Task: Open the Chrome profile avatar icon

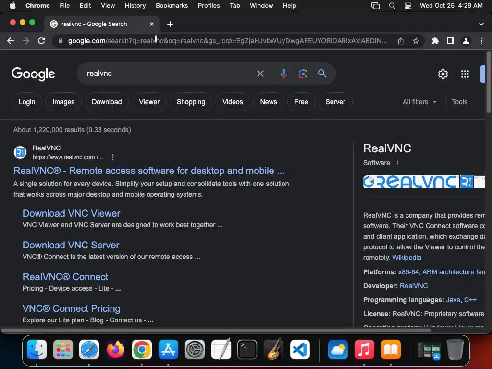Action: (x=466, y=41)
